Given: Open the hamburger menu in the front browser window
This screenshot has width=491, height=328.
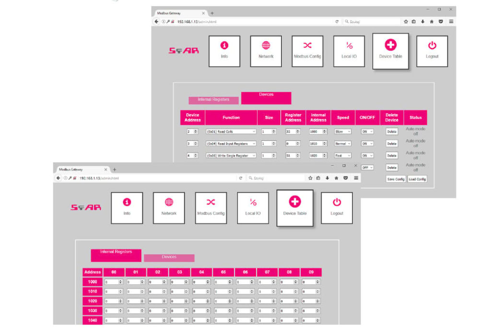Looking at the screenshot, I should [356, 178].
